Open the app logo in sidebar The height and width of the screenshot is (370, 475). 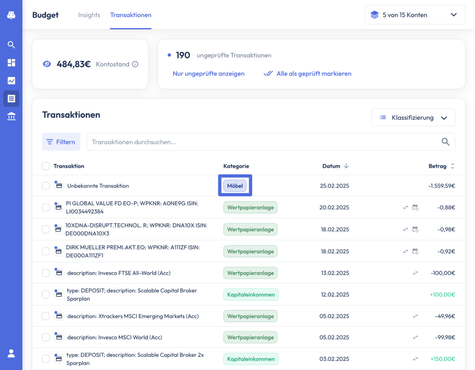pyautogui.click(x=11, y=15)
